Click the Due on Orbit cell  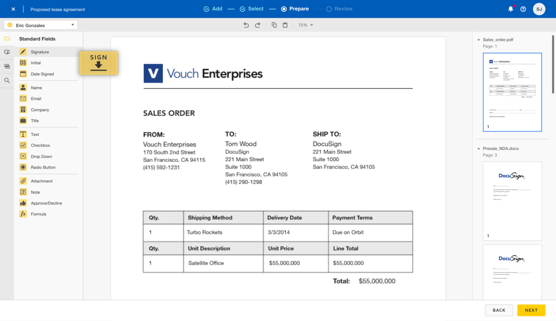(370, 232)
